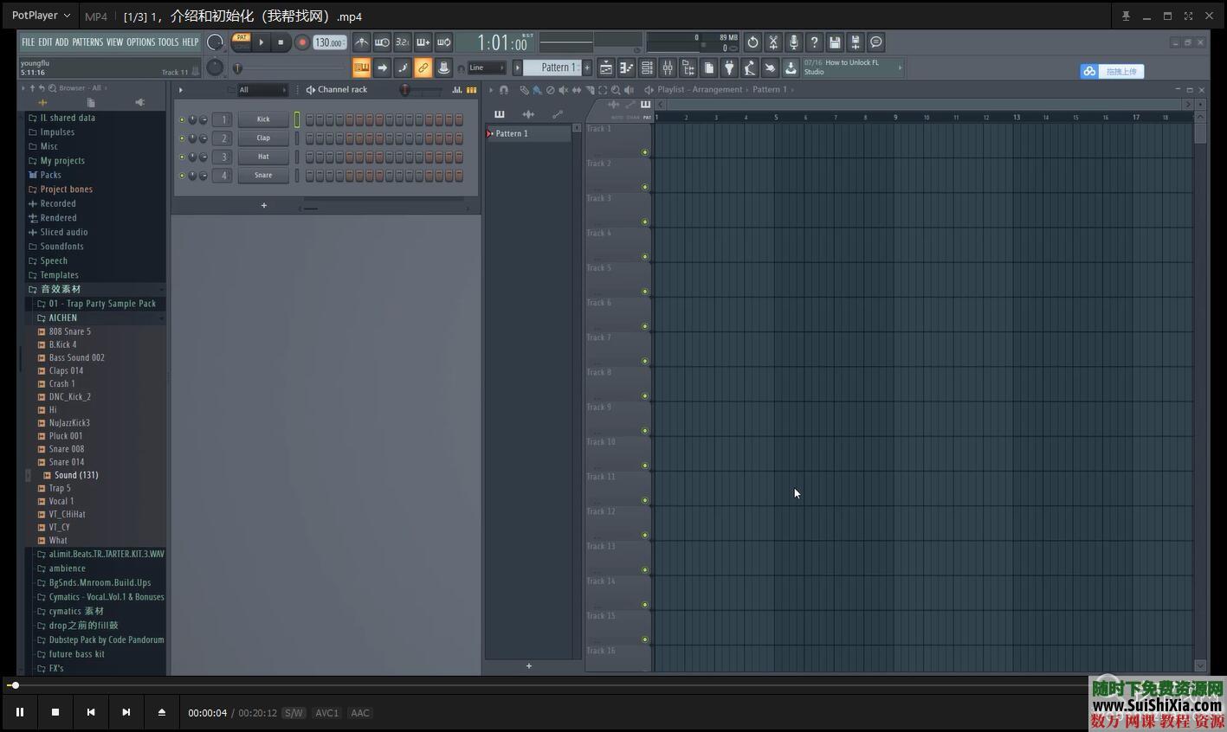The height and width of the screenshot is (732, 1227).
Task: Toggle the step editing mode icon
Action: [x=403, y=67]
